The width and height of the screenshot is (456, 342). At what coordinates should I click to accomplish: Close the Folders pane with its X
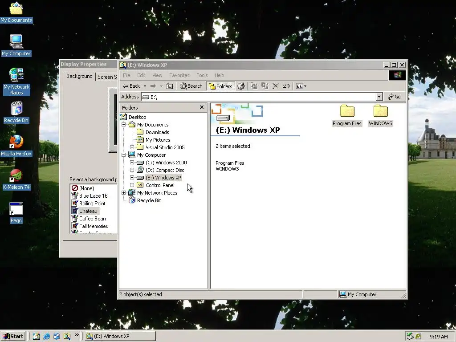(x=202, y=107)
